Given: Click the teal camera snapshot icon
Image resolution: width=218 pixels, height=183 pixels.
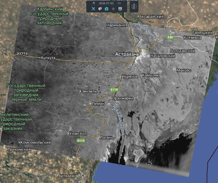Looking at the screenshot, I should coord(107,9).
